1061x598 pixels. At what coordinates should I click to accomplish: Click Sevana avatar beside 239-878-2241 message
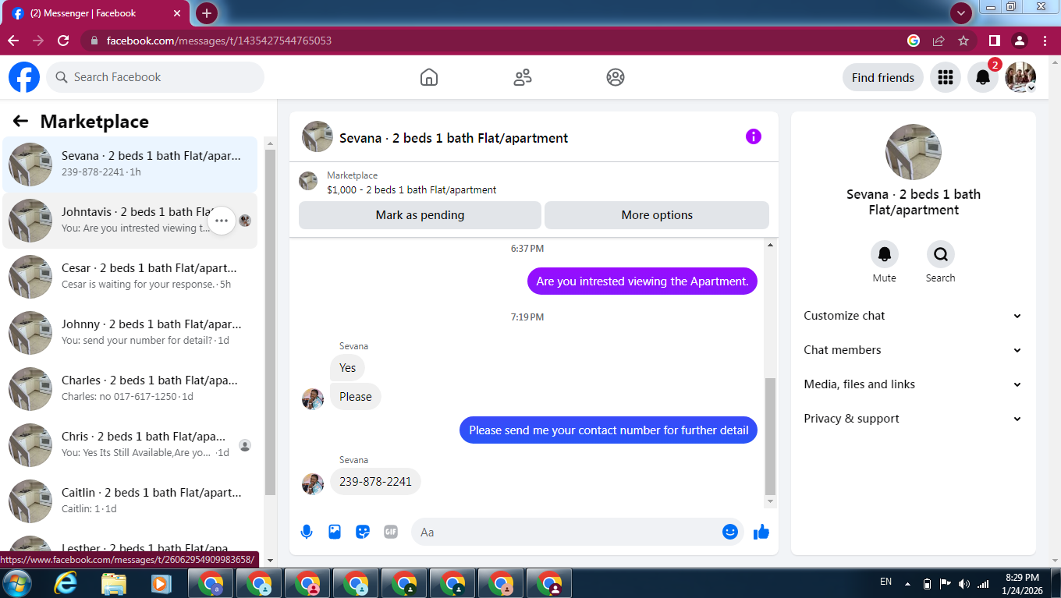[313, 484]
